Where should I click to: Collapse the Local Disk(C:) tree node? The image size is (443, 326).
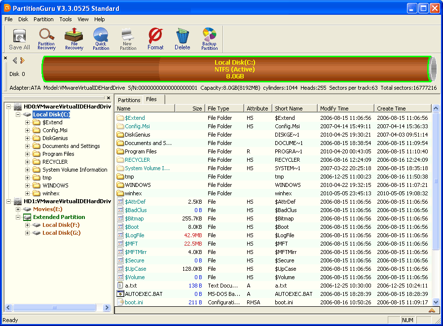(18, 115)
